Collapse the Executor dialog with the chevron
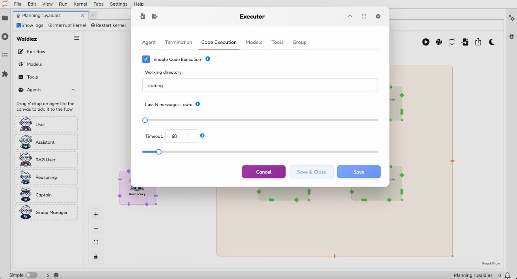 tap(350, 17)
